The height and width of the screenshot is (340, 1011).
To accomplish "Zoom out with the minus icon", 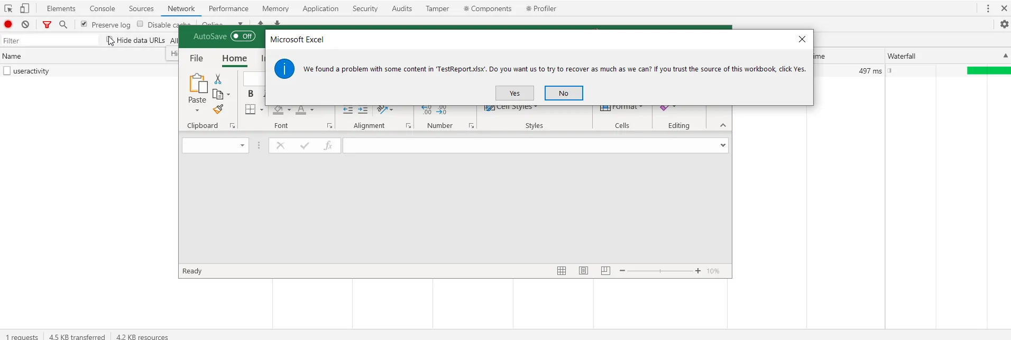I will [622, 271].
